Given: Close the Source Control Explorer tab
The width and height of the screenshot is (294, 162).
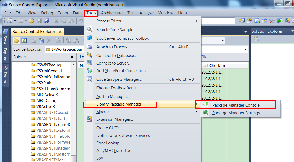Looking at the screenshot, I should [60, 32].
